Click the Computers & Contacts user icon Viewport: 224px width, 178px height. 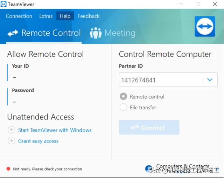click(148, 169)
